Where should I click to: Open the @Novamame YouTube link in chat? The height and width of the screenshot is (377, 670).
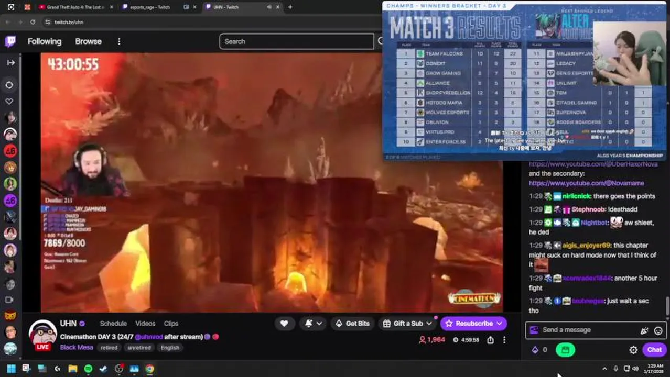tap(586, 183)
